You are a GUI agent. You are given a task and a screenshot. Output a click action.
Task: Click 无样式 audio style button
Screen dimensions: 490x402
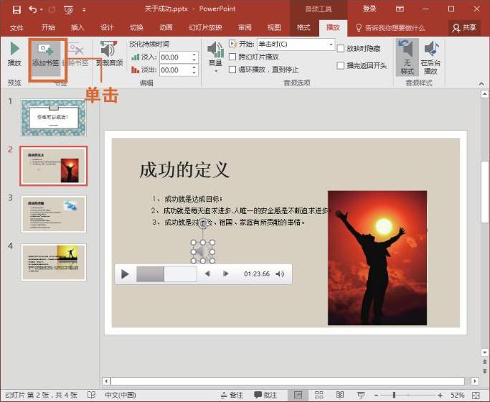407,57
